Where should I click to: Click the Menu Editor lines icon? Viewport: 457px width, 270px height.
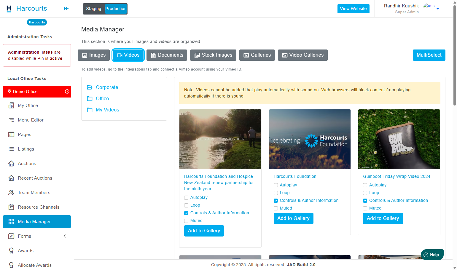11,120
